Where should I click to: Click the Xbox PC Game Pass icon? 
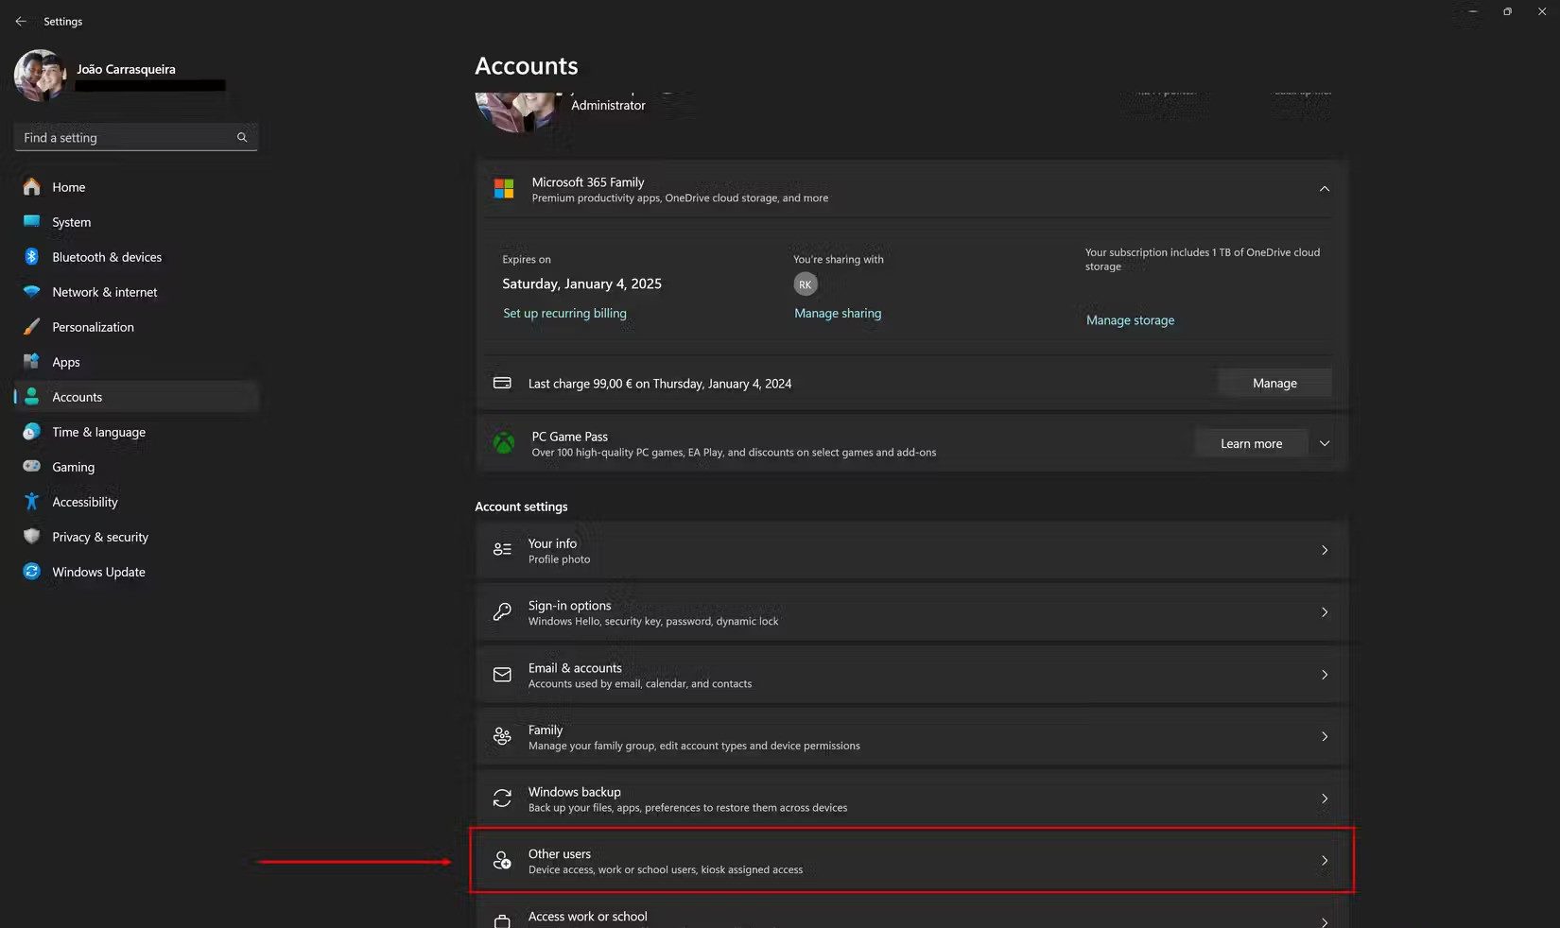[x=504, y=443]
